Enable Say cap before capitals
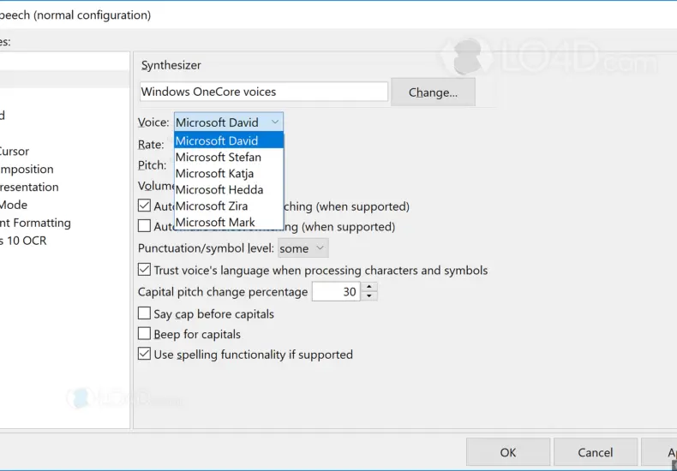Image resolution: width=677 pixels, height=471 pixels. [144, 313]
